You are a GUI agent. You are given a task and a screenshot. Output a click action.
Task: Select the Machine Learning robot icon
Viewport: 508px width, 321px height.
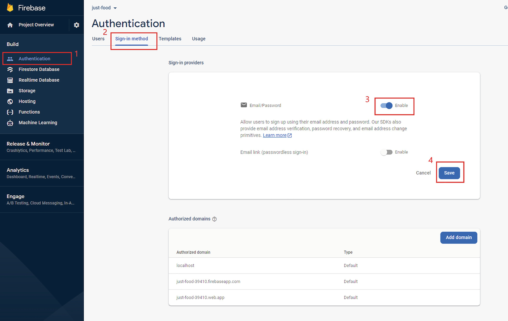(x=10, y=123)
